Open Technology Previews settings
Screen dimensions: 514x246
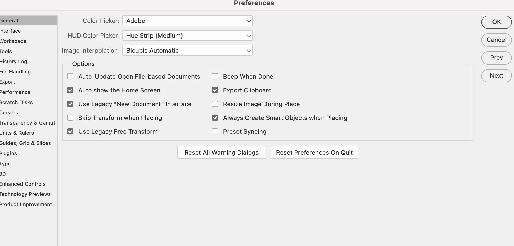[25, 194]
